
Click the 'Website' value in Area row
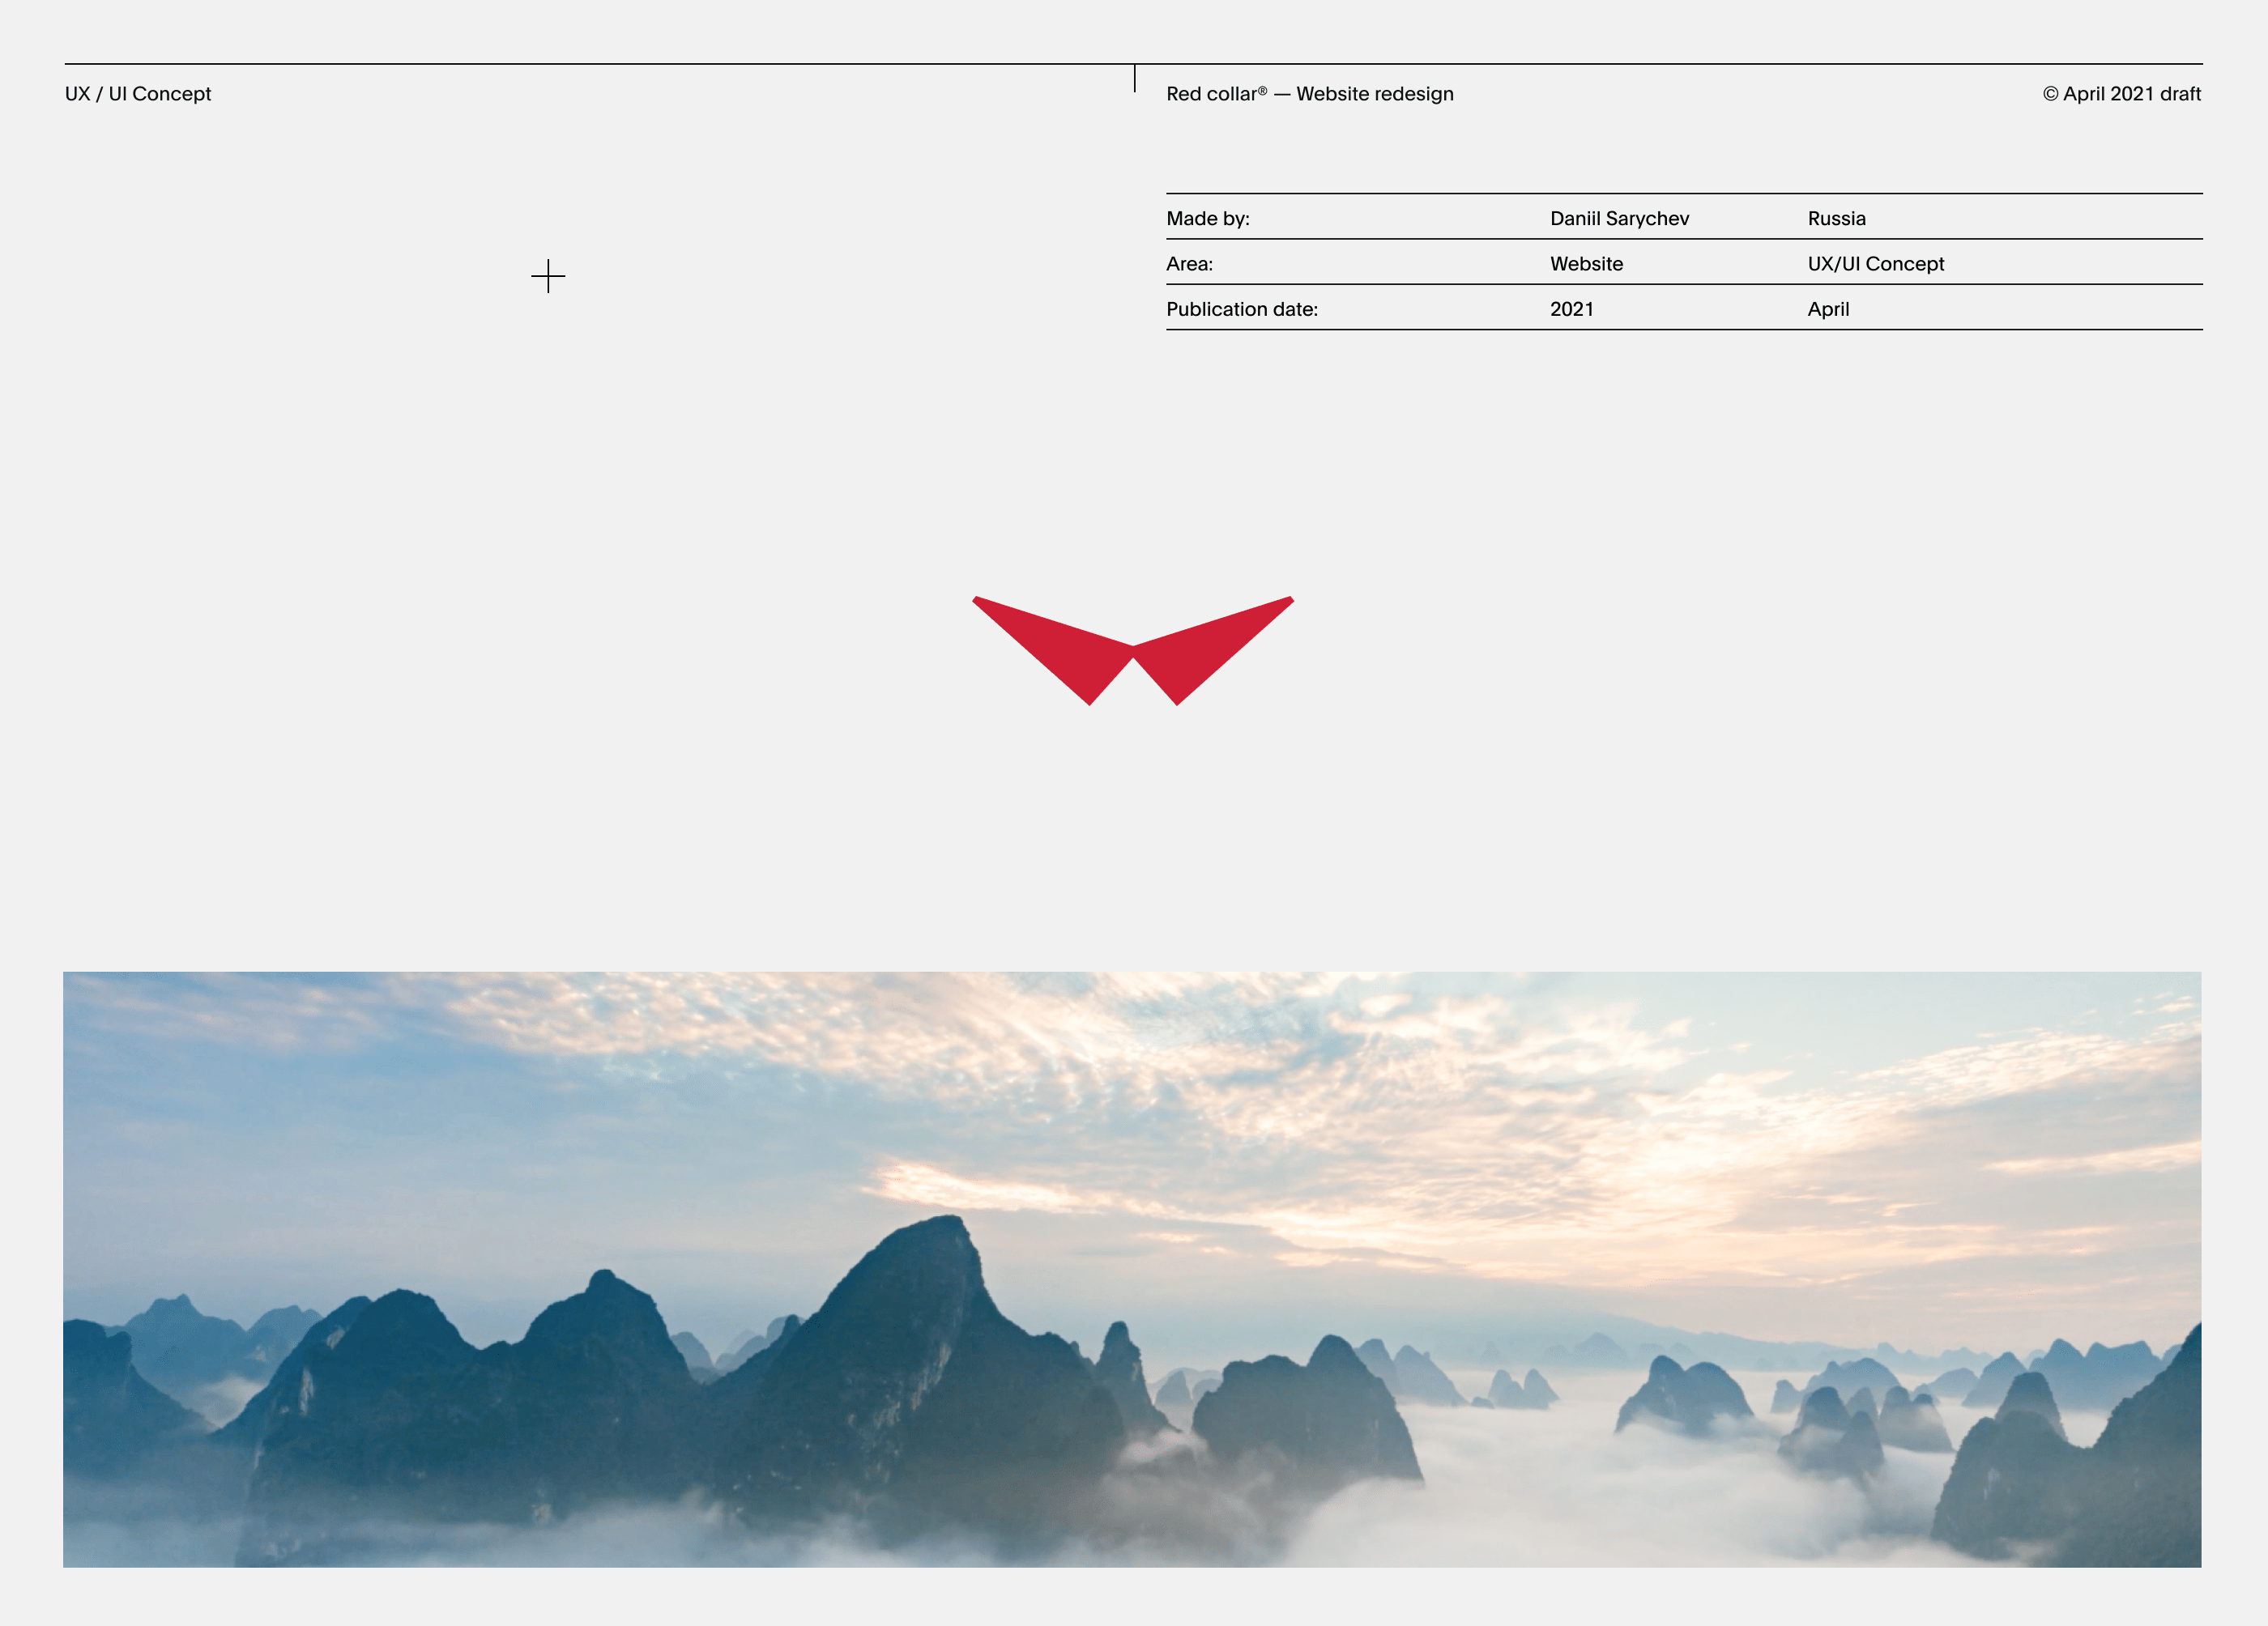coord(1586,264)
